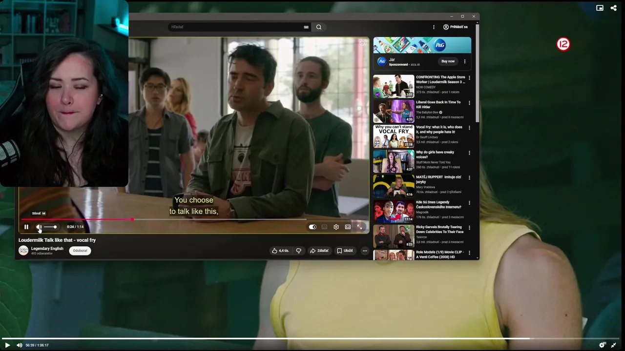Open more options for Liberal Goes Back video
The width and height of the screenshot is (625, 351).
pyautogui.click(x=469, y=103)
